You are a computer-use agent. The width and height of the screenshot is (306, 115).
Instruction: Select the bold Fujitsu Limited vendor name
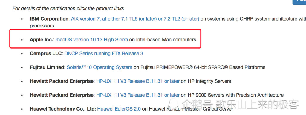coord(47,67)
